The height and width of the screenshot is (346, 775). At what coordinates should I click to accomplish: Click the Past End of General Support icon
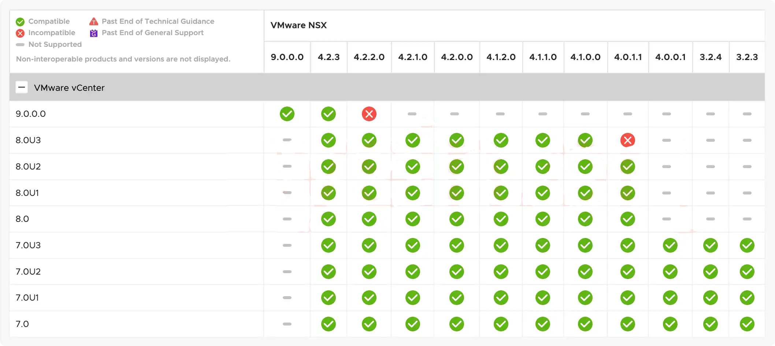93,33
